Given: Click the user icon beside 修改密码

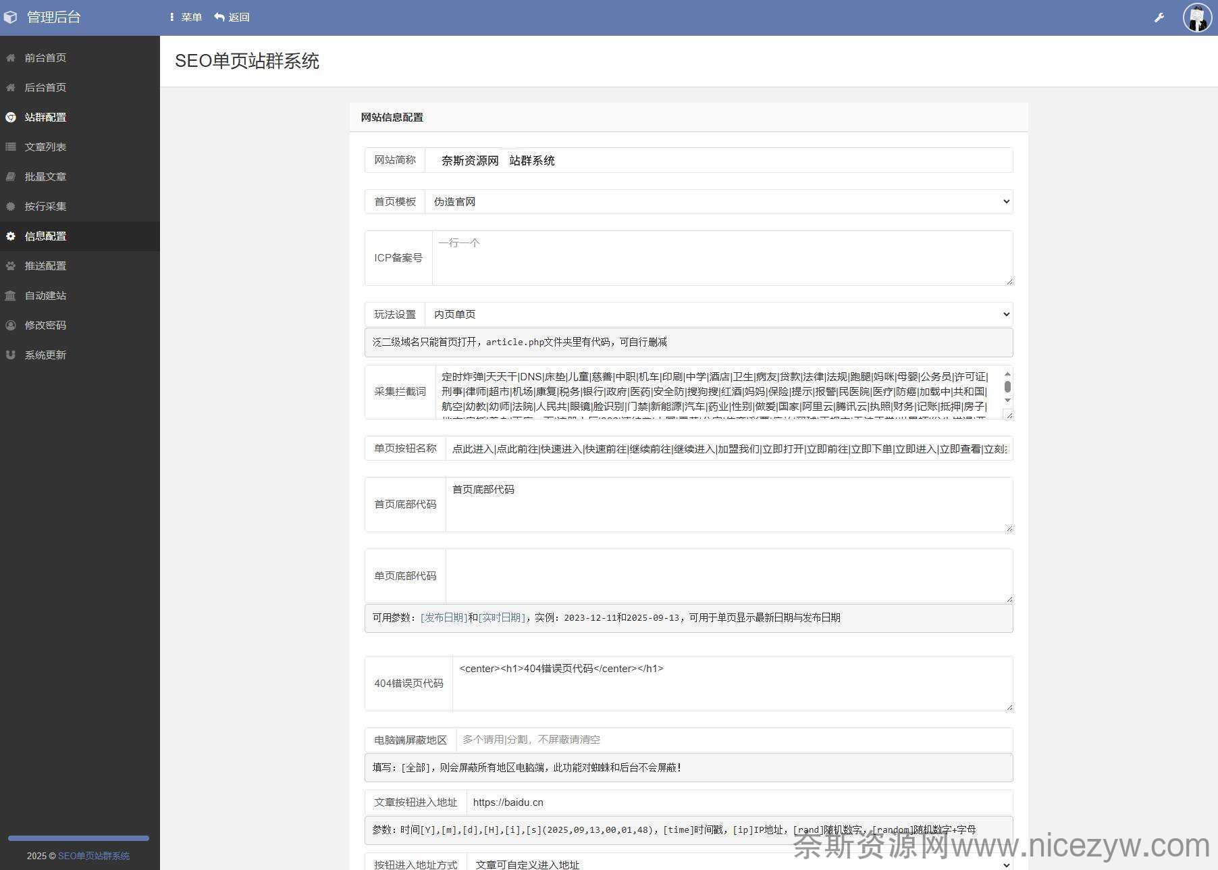Looking at the screenshot, I should (11, 326).
